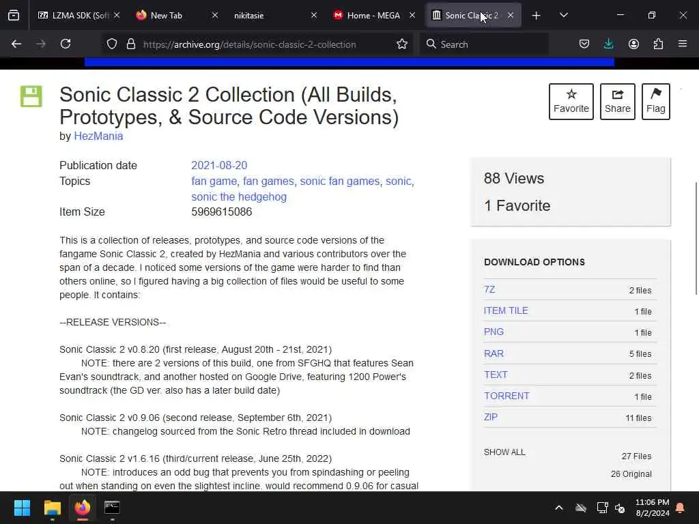The width and height of the screenshot is (699, 524).
Task: Expand the TEXT download option
Action: pos(496,375)
